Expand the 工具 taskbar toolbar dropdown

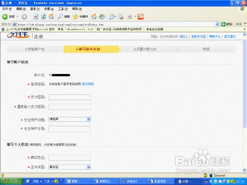click(52, 181)
